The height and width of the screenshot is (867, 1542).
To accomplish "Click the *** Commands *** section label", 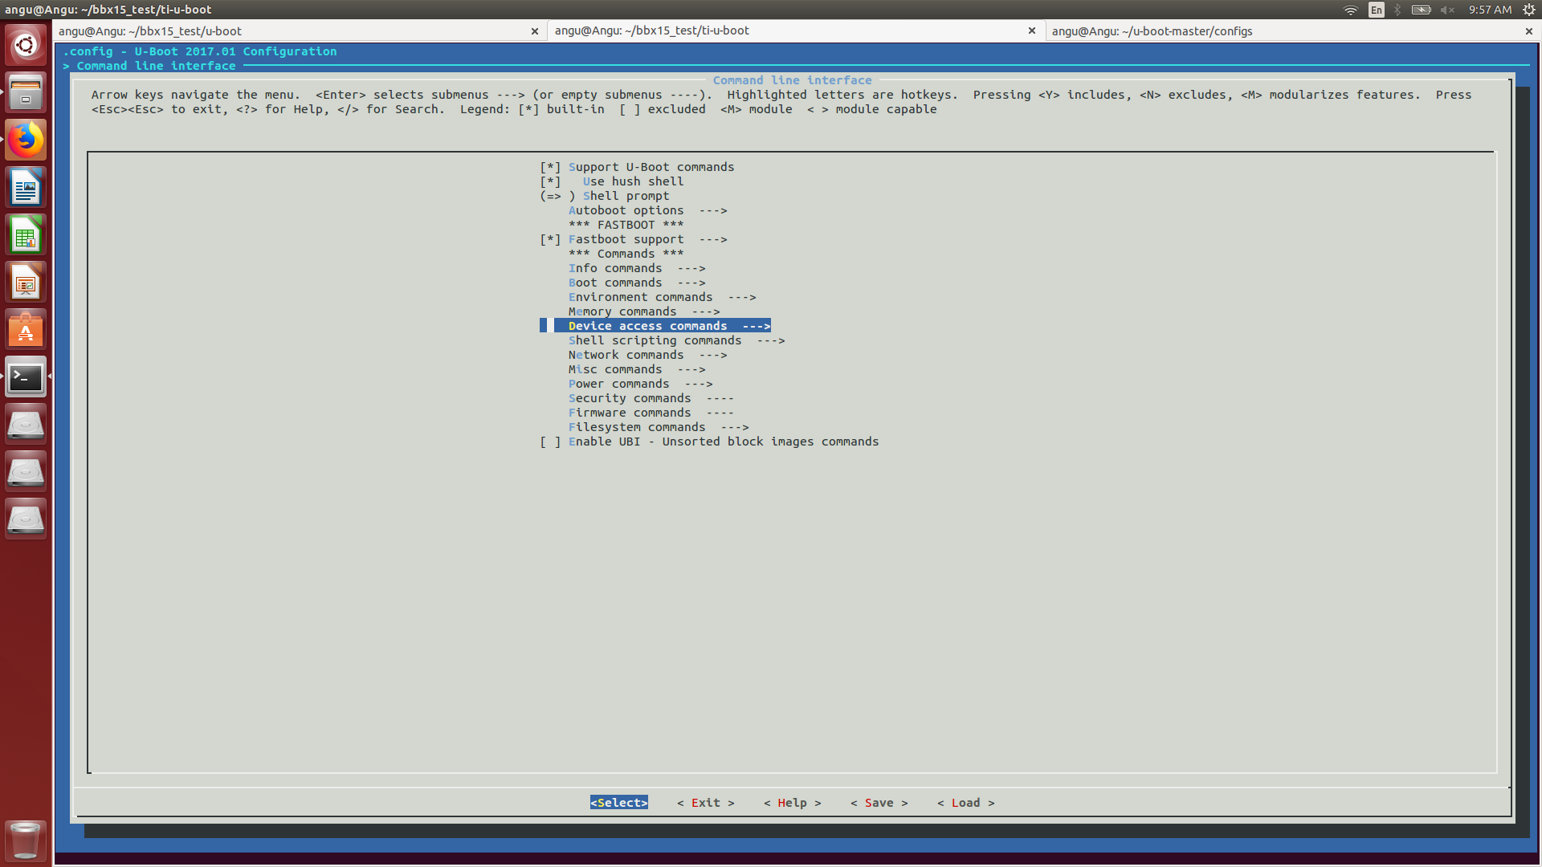I will (x=626, y=254).
